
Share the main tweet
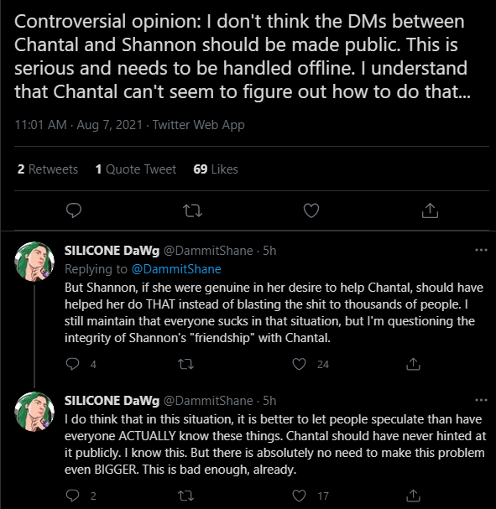pyautogui.click(x=430, y=210)
